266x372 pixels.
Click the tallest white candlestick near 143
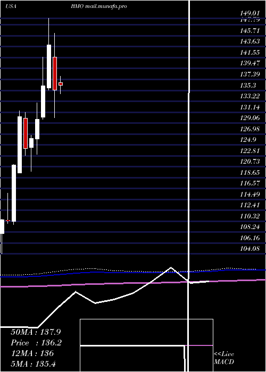[x=49, y=66]
